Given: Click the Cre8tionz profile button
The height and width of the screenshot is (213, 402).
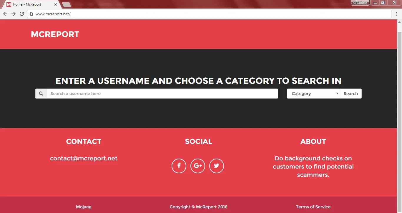Looking at the screenshot, I should tap(360, 3).
